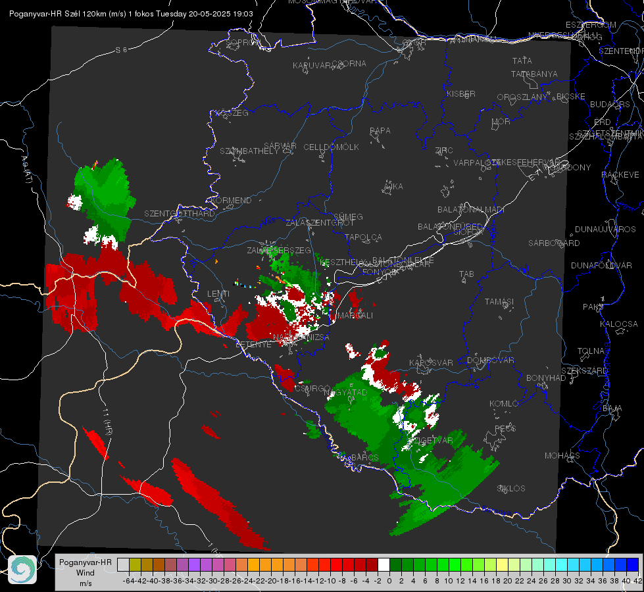Click the TAPOLCA city label
The image size is (644, 592).
[363, 237]
